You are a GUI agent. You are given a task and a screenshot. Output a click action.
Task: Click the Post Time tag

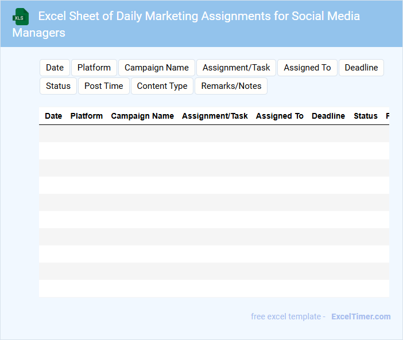[104, 86]
